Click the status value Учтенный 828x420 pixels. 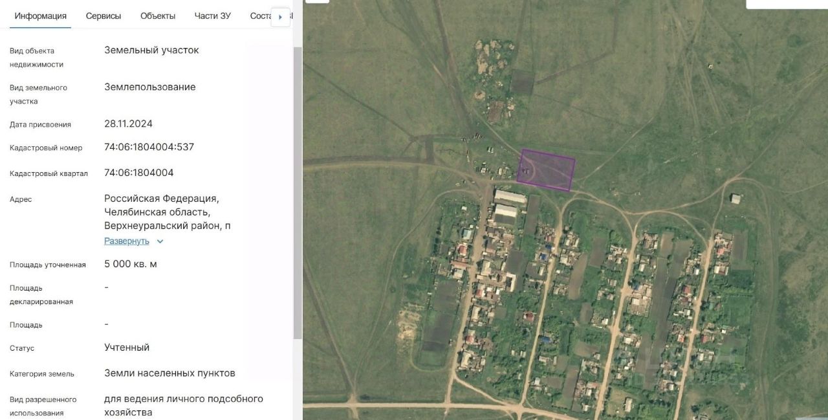[x=127, y=348]
